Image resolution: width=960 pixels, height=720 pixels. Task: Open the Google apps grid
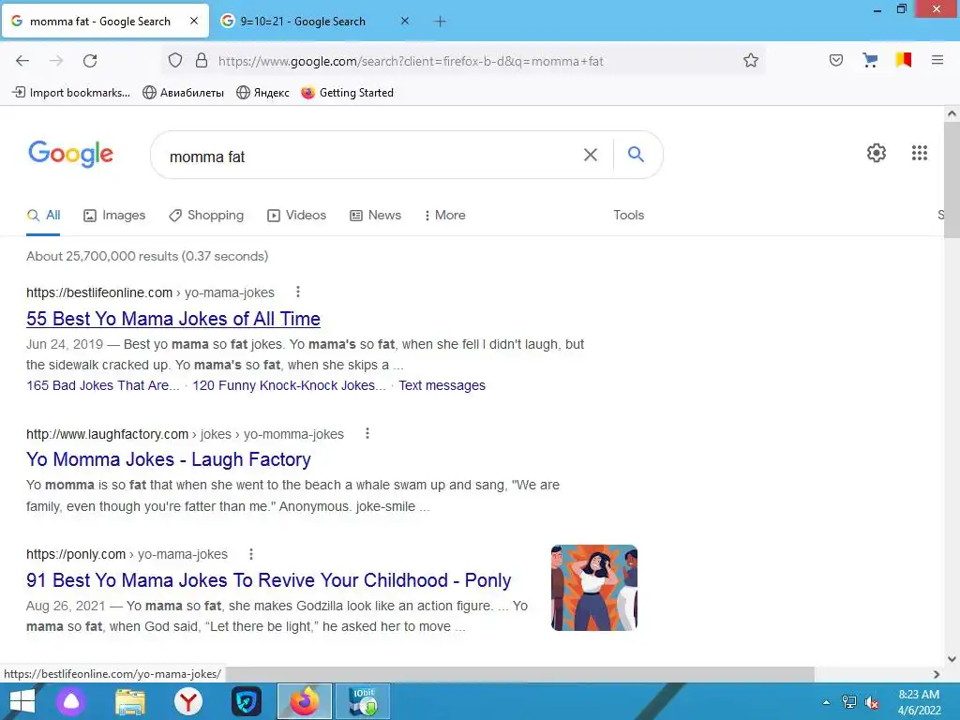tap(919, 153)
